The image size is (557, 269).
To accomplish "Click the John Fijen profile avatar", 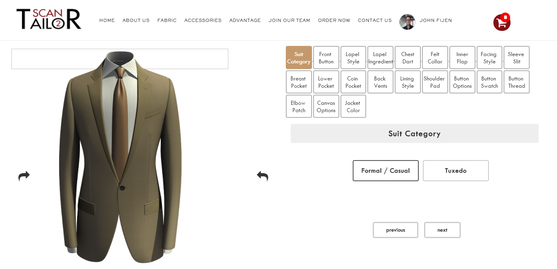I will pos(407,22).
